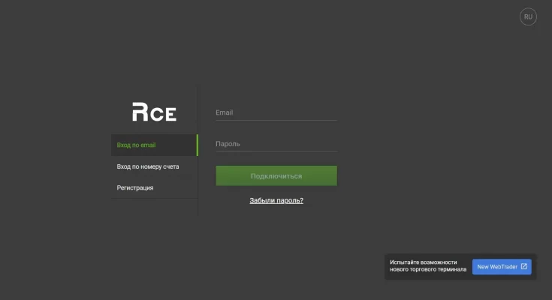The width and height of the screenshot is (552, 300).
Task: Click the Испытайте возможности нового торгового терминала text
Action: pyautogui.click(x=428, y=266)
